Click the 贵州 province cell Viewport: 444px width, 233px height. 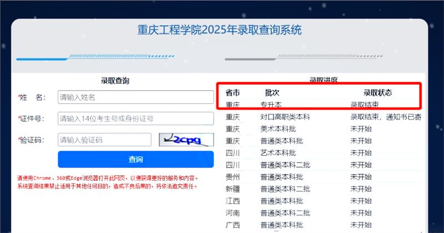pyautogui.click(x=233, y=177)
